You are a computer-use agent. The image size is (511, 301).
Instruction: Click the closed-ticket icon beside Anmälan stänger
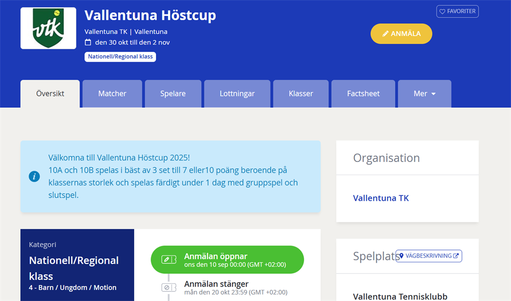pyautogui.click(x=169, y=288)
